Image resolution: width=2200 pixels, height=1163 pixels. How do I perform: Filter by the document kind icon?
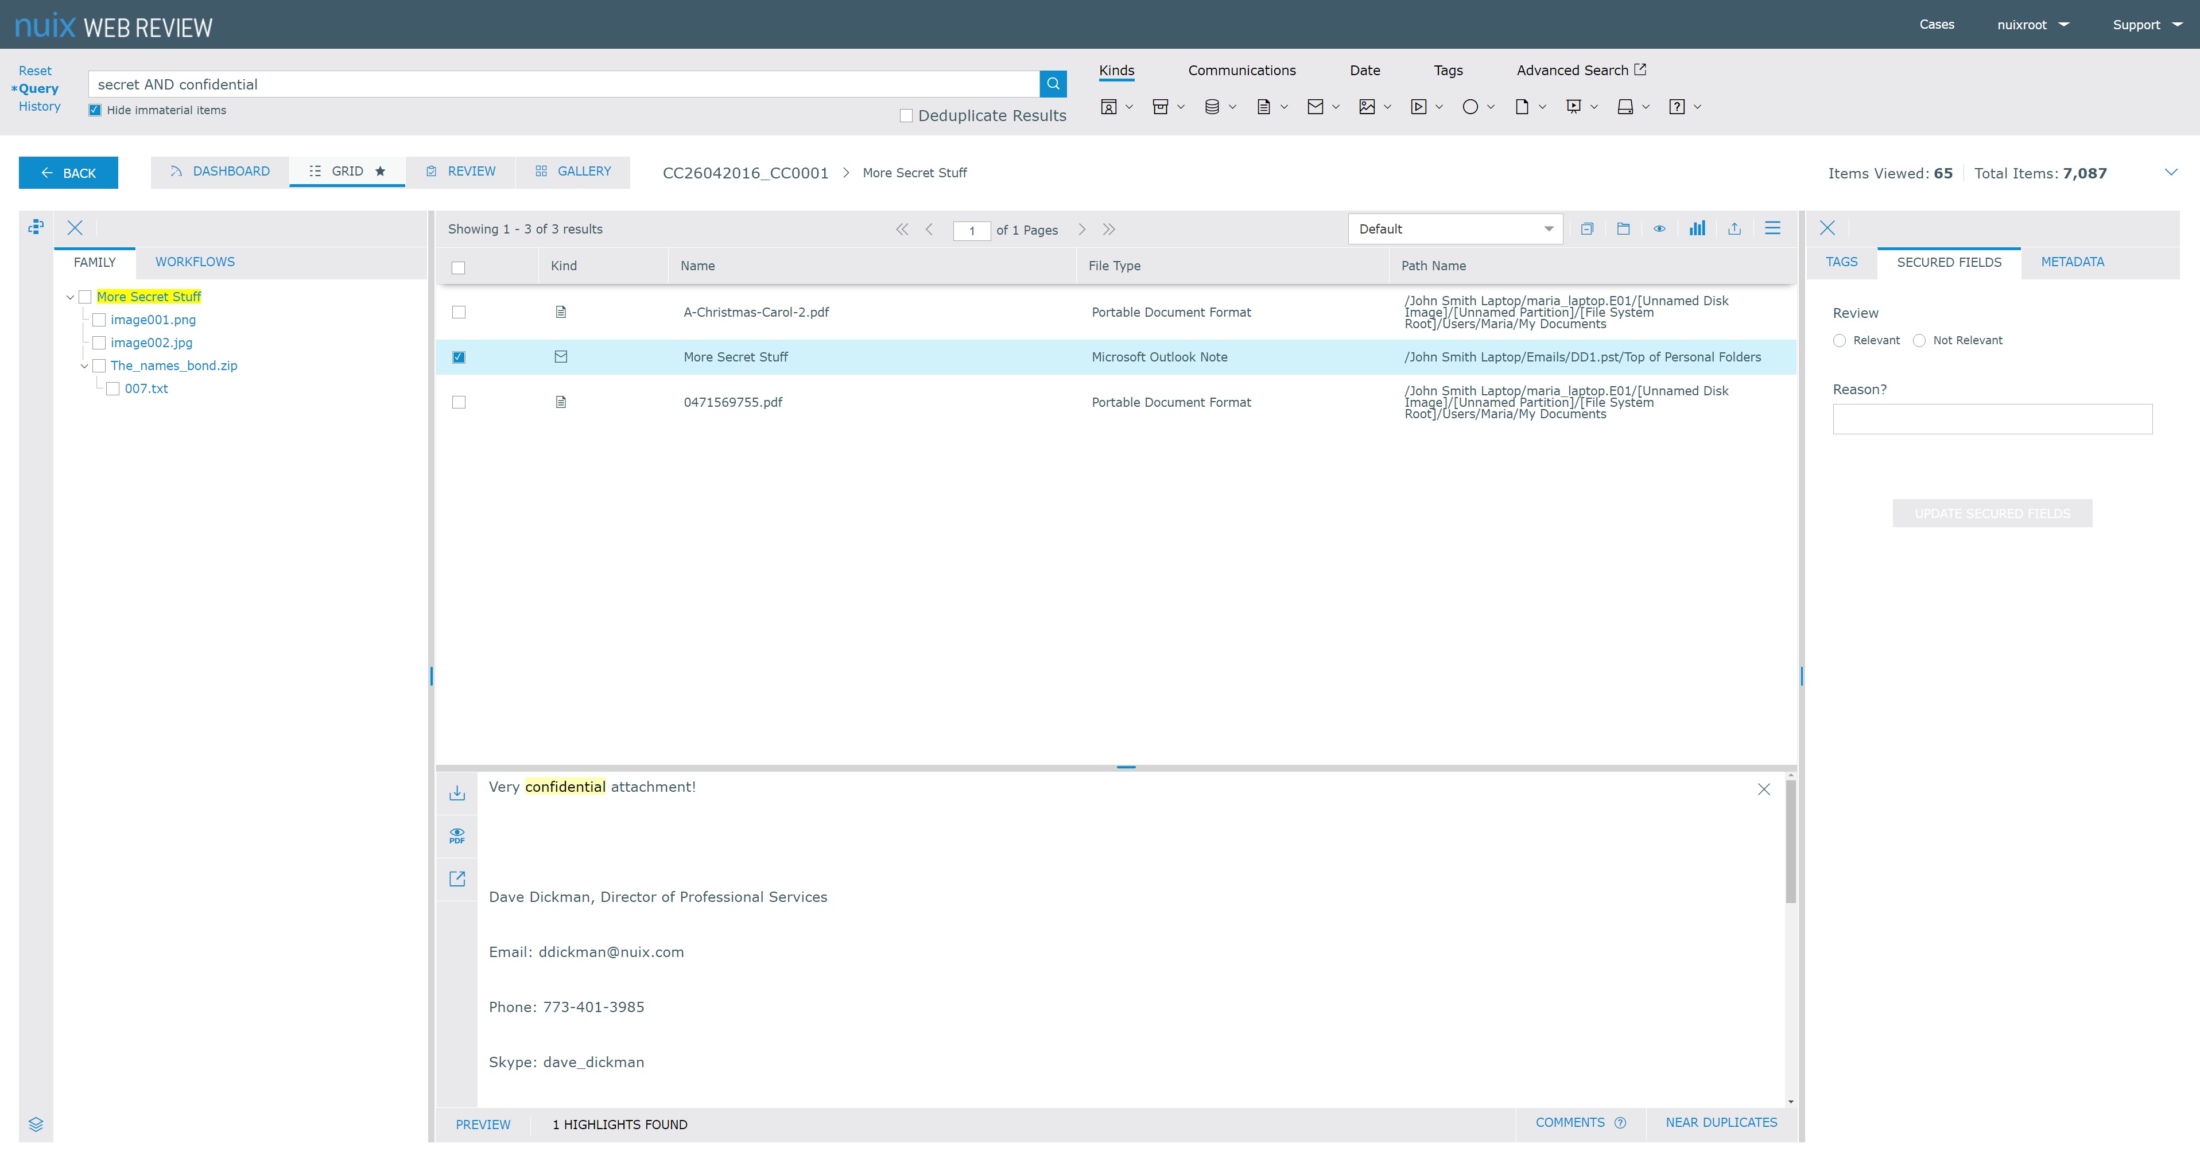1263,107
